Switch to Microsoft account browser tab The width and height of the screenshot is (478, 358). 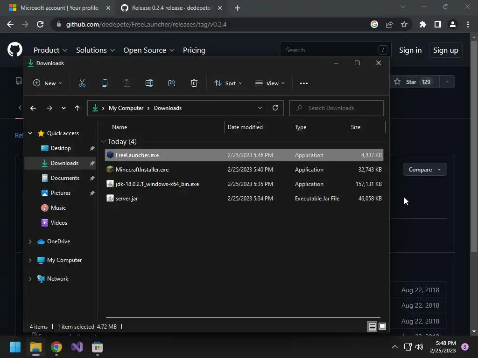click(59, 8)
